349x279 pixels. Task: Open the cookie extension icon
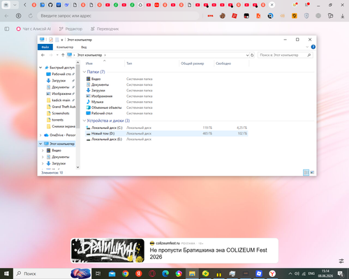point(223,16)
